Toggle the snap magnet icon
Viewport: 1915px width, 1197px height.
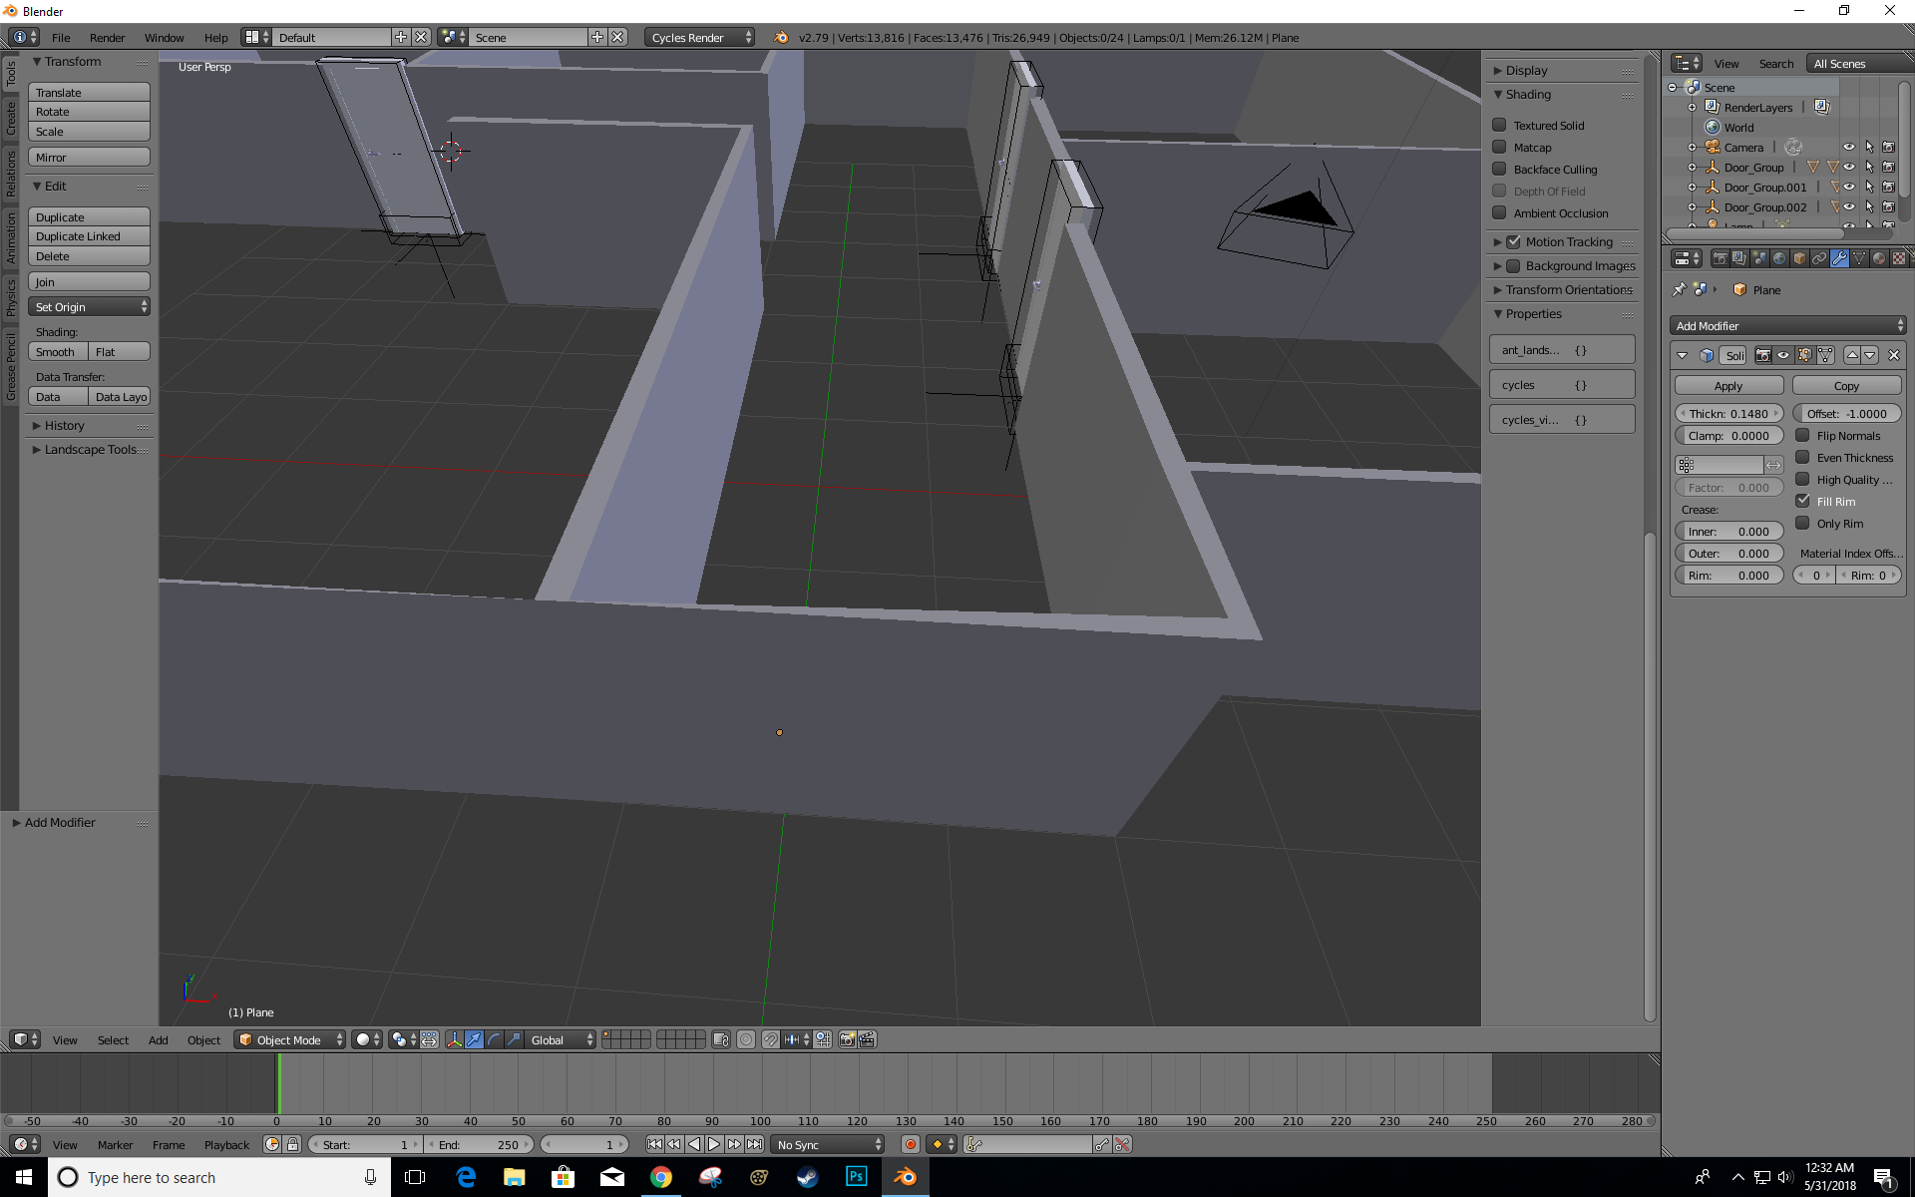(x=771, y=1039)
